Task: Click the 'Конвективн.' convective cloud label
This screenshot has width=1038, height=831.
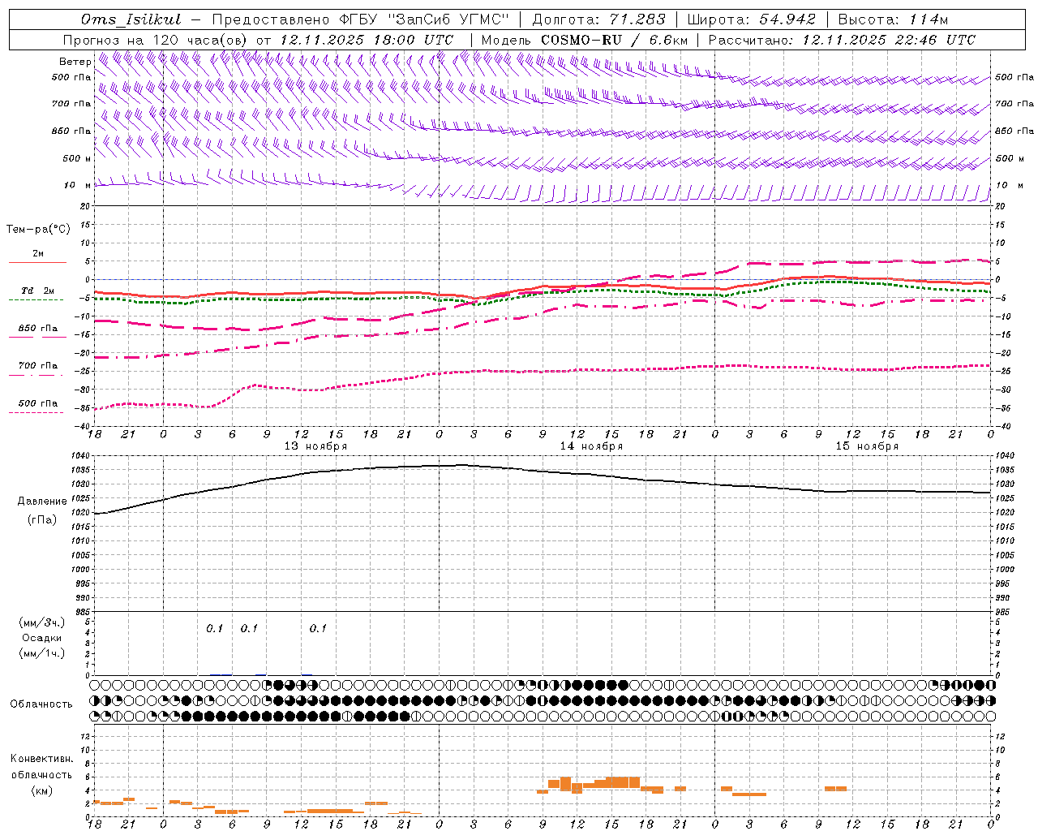Action: pyautogui.click(x=42, y=759)
